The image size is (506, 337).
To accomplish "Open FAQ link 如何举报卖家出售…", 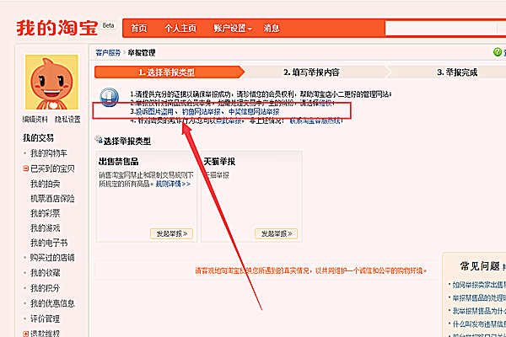I will [x=479, y=285].
